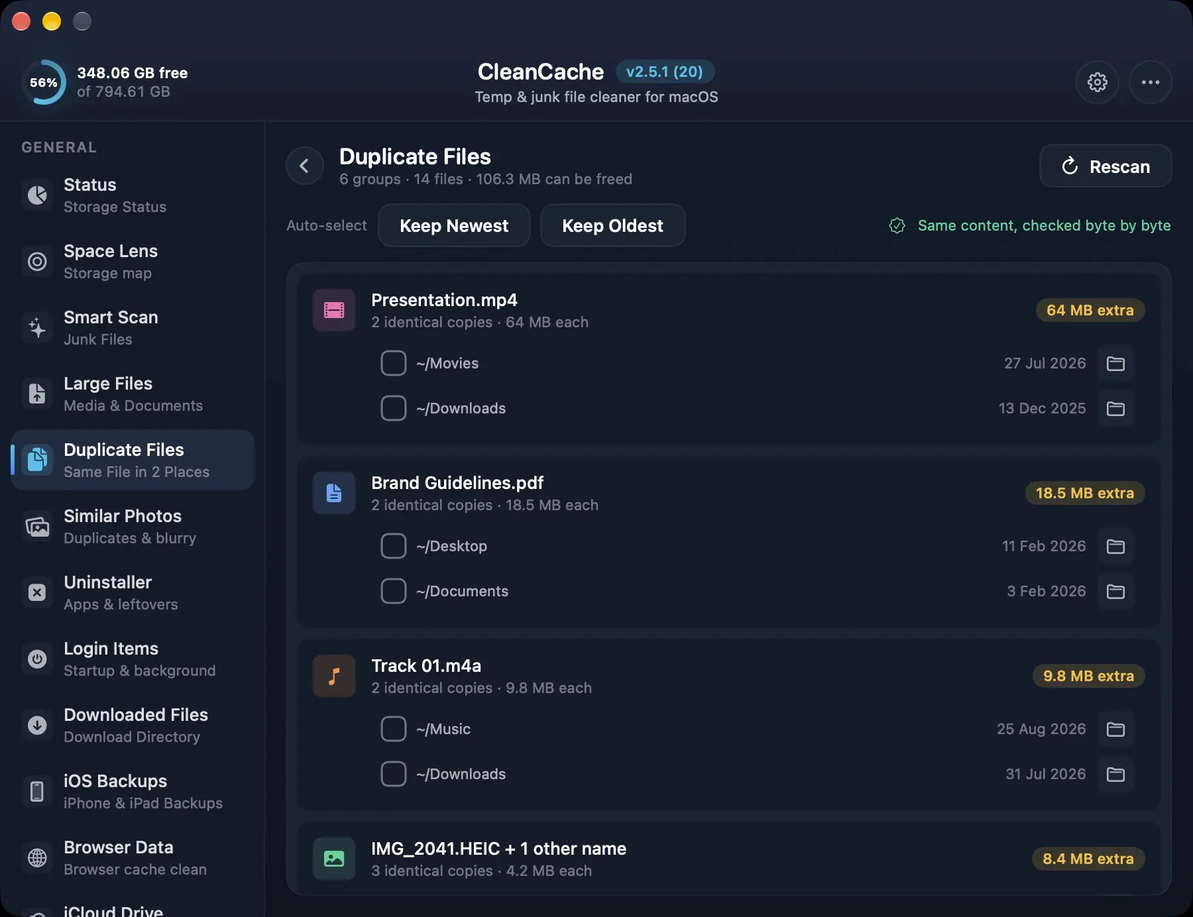This screenshot has width=1193, height=917.
Task: Auto-select with Keep Oldest
Action: click(612, 225)
